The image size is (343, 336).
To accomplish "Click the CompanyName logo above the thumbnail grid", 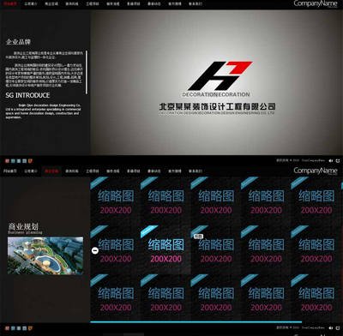I will (x=316, y=171).
